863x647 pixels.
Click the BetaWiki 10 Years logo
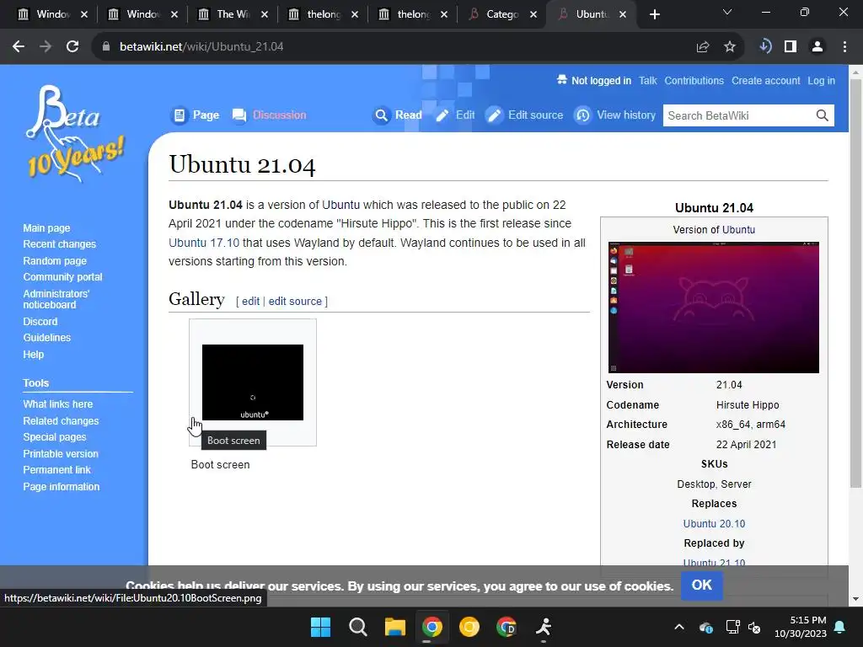click(x=74, y=134)
